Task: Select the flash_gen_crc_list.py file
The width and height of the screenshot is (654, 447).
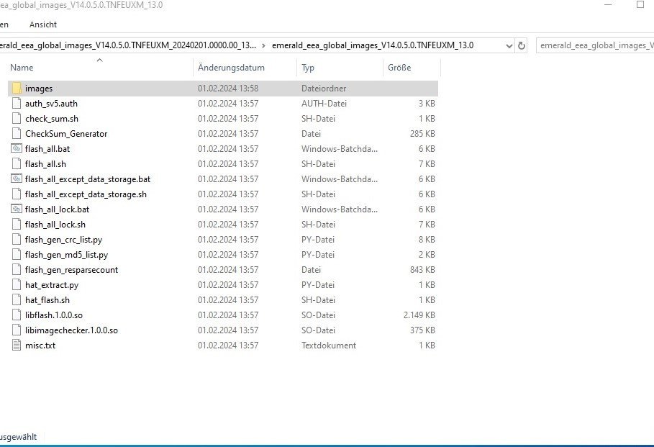Action: click(63, 240)
